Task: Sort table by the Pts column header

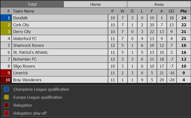Action: 183,11
